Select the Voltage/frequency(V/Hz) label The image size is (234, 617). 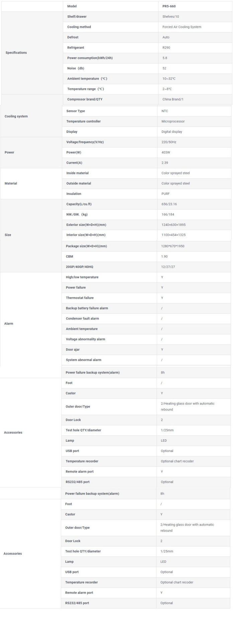85,142
